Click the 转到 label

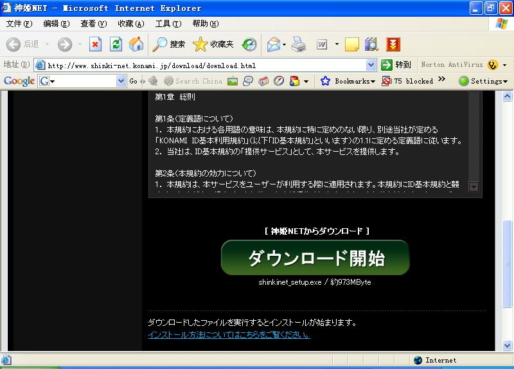pyautogui.click(x=403, y=65)
